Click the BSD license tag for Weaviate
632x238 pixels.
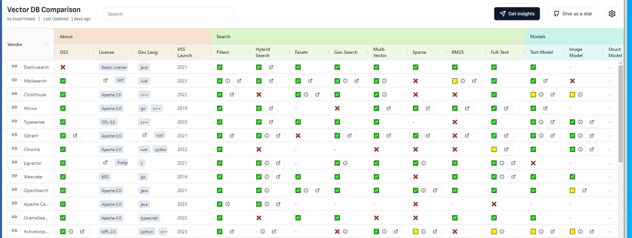[105, 177]
